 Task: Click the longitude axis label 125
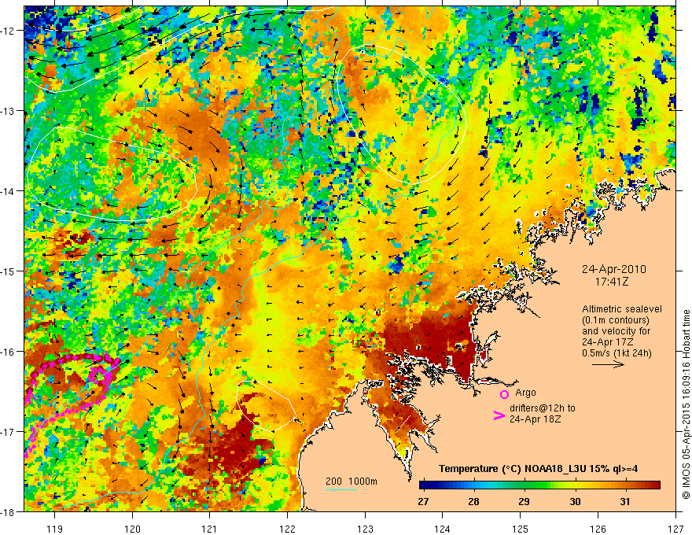521,529
